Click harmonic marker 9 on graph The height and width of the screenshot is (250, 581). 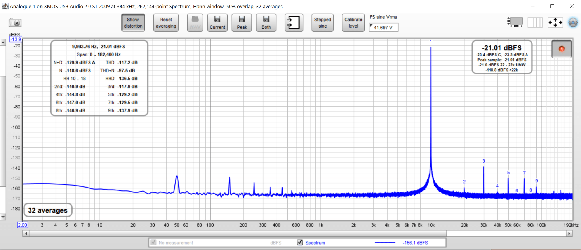tap(536, 181)
